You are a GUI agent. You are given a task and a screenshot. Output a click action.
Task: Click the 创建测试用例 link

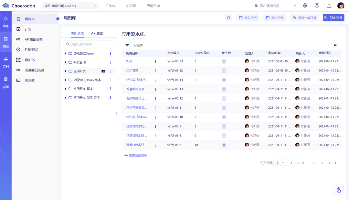136,155
